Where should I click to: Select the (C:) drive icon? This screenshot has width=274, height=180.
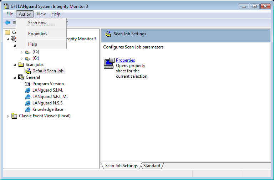pos(27,52)
